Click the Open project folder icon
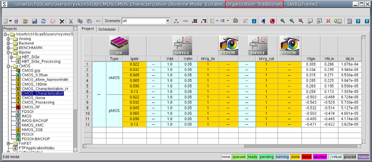This screenshot has width=372, height=162. (25, 21)
